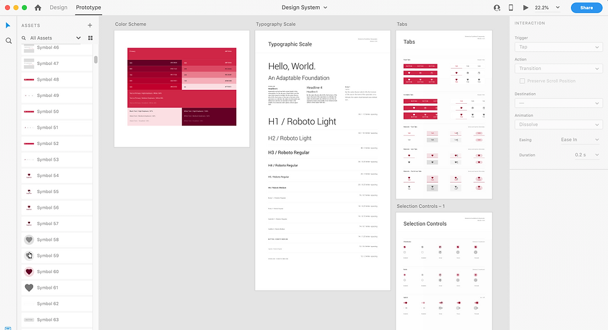Select Symbol 57 thumbnail
The height and width of the screenshot is (330, 608).
[x=29, y=224]
